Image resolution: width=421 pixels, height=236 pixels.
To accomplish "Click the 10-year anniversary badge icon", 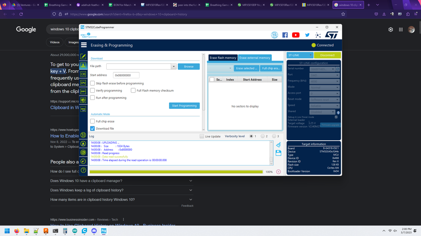I will click(x=274, y=35).
